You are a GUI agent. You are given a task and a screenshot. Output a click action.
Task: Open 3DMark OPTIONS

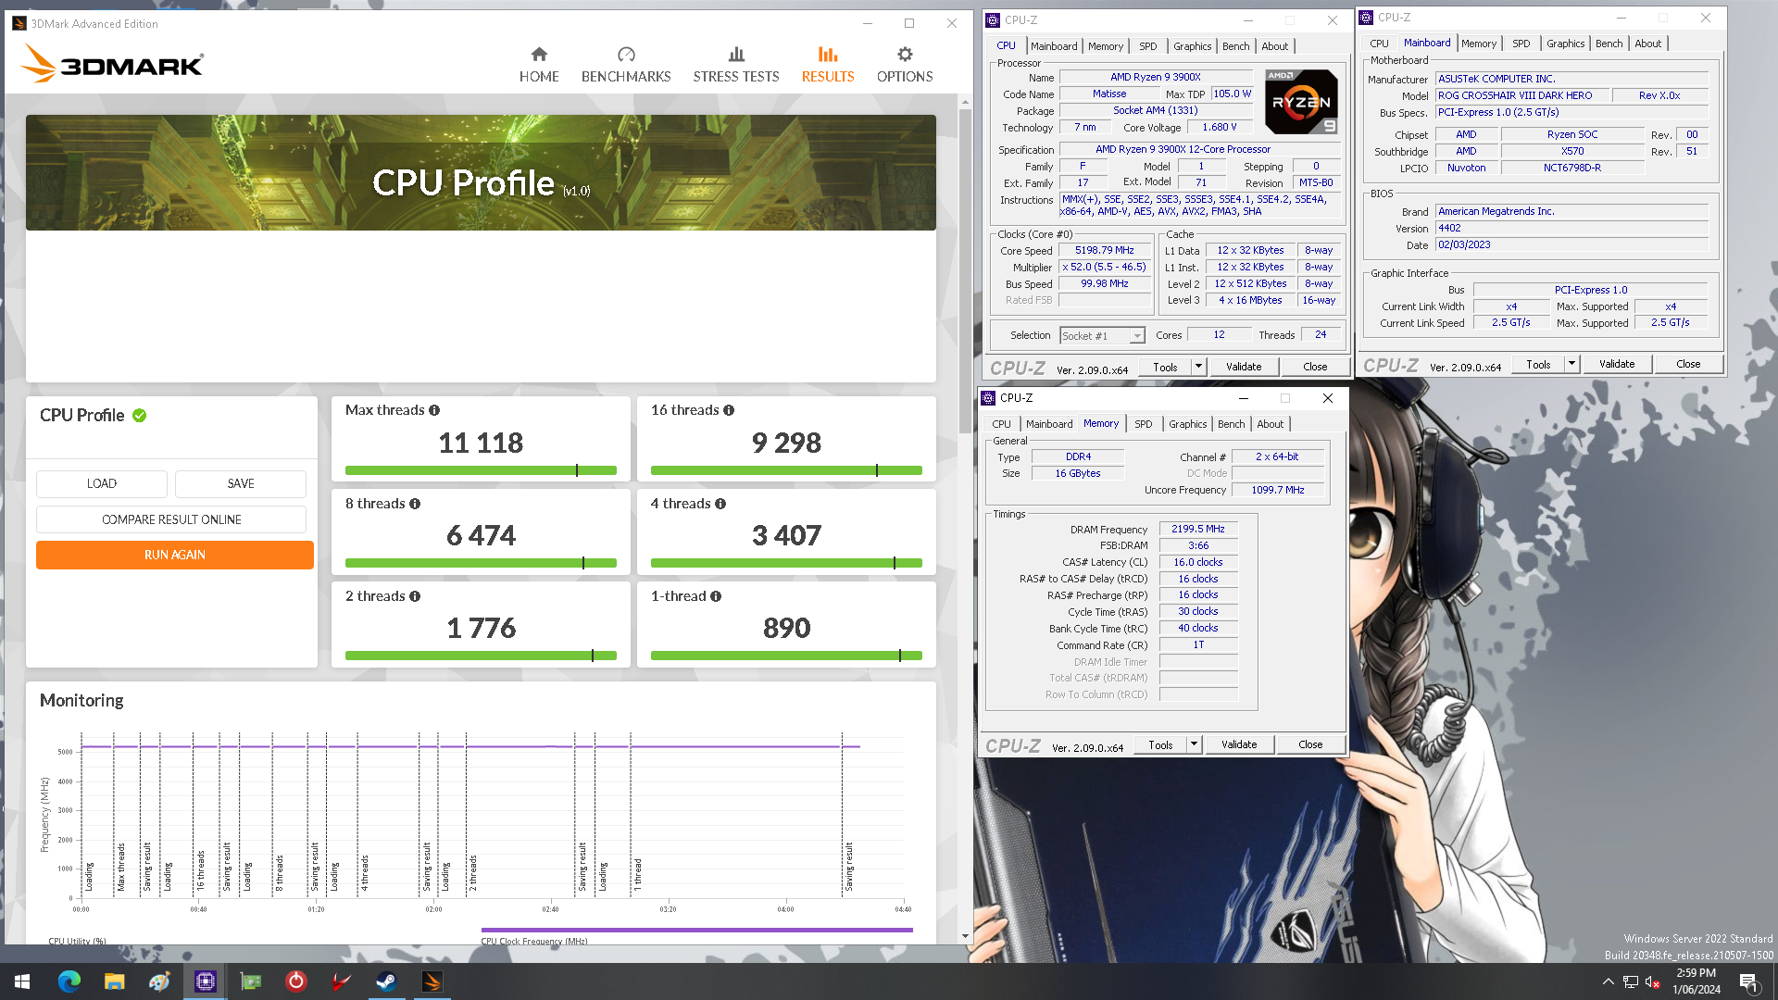click(x=905, y=65)
